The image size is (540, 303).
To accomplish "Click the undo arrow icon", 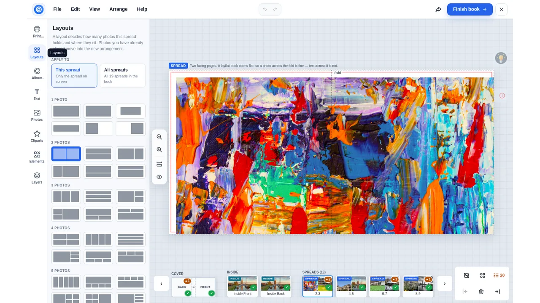I will pos(265,9).
